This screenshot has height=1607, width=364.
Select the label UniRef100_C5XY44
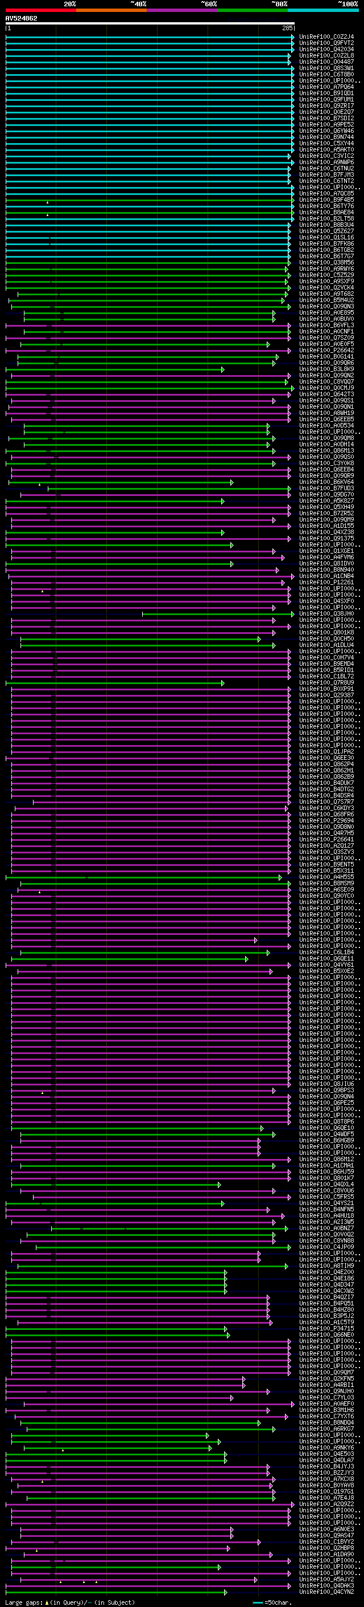coord(326,143)
